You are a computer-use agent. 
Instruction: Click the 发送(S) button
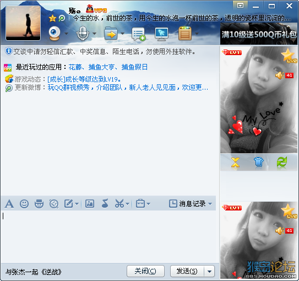(x=187, y=271)
